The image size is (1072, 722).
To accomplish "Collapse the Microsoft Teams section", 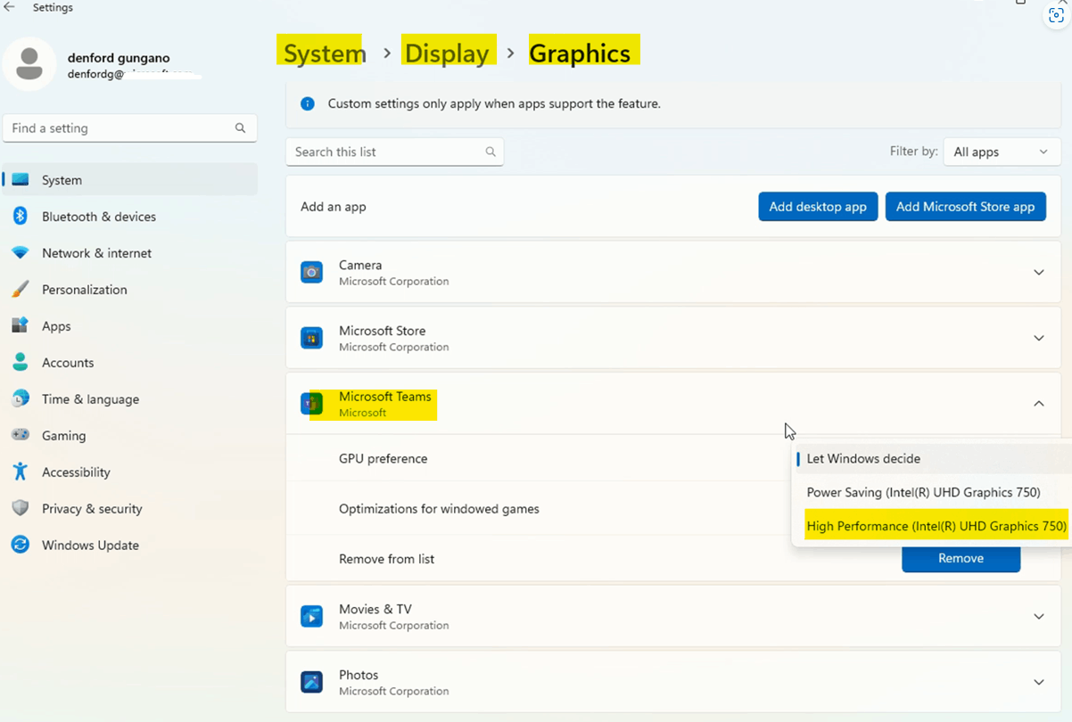I will coord(1038,403).
